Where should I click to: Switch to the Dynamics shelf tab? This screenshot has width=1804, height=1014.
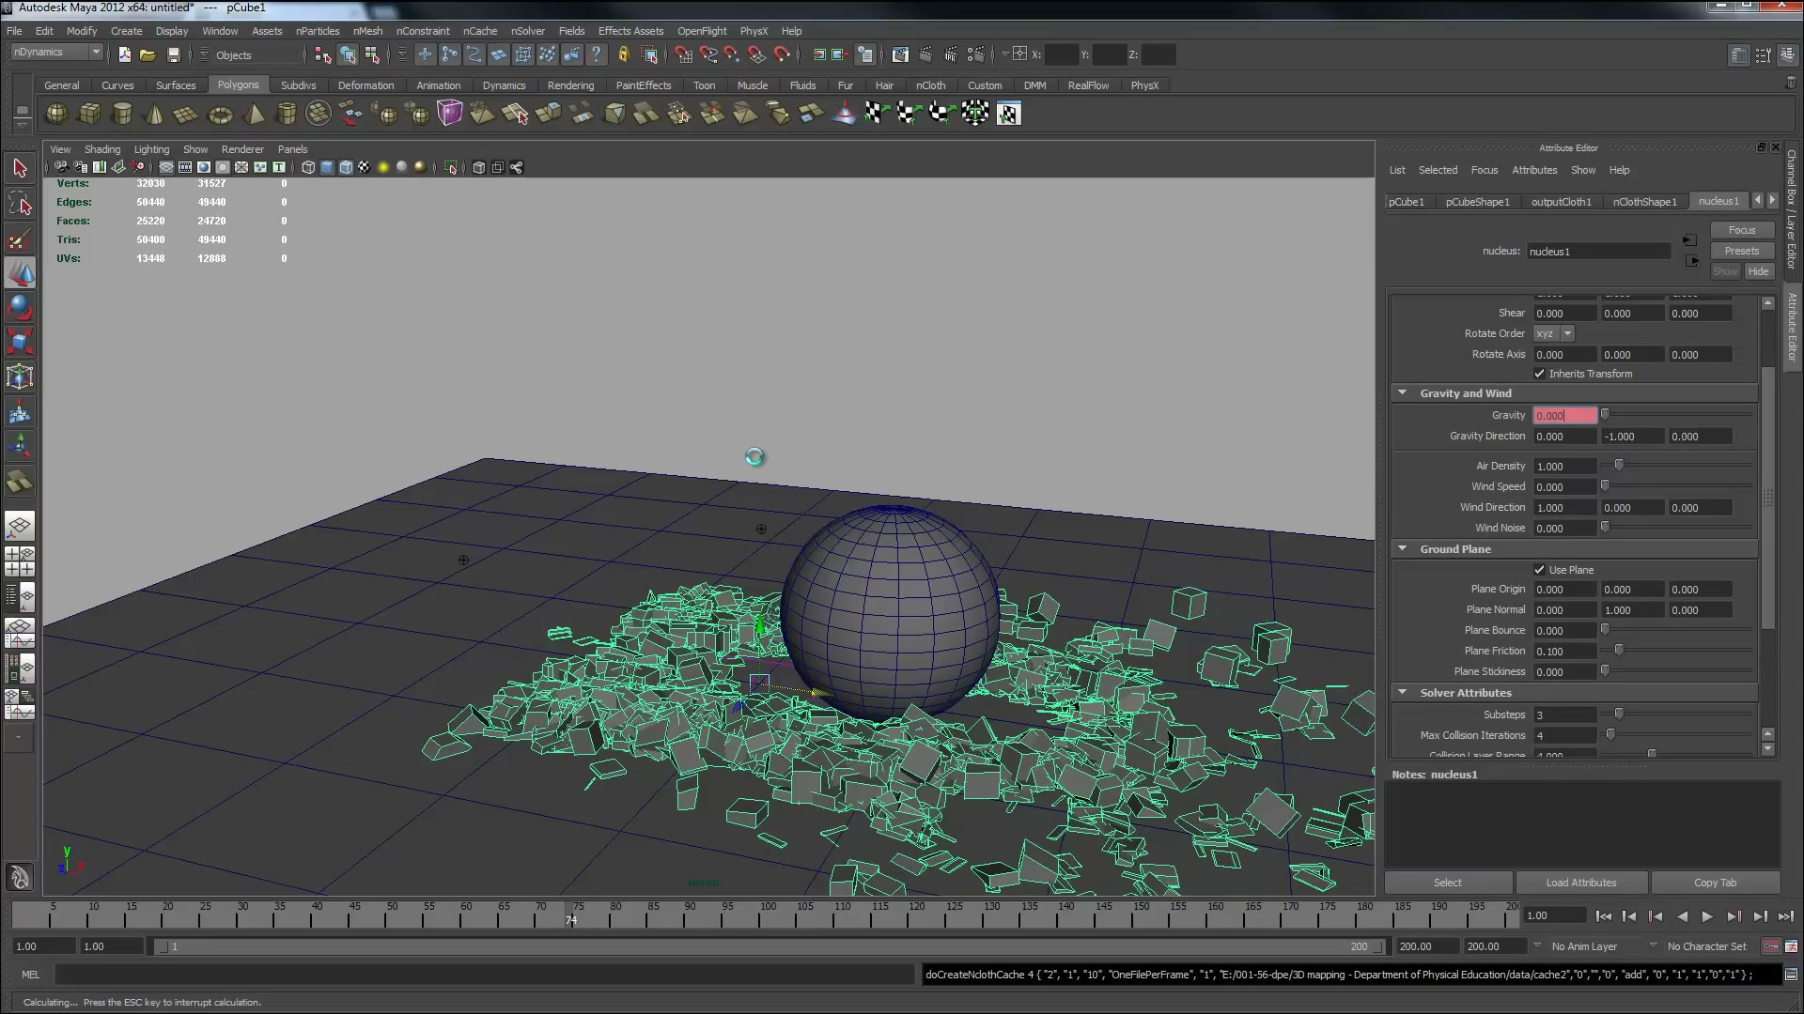(504, 85)
